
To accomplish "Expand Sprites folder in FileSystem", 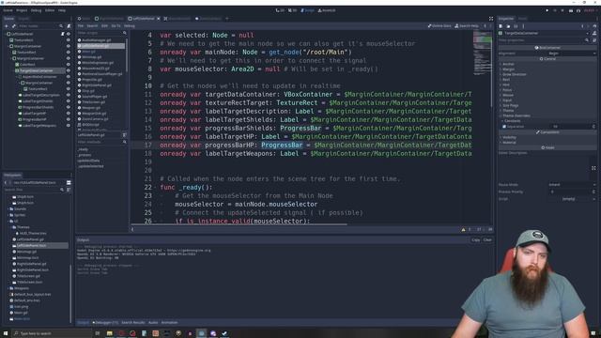I will pos(8,215).
